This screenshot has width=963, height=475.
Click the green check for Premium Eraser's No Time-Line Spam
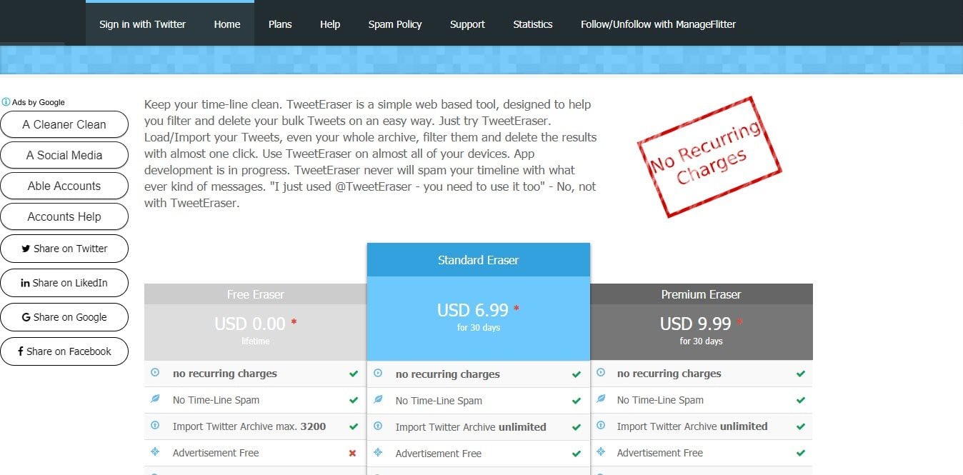tap(801, 400)
